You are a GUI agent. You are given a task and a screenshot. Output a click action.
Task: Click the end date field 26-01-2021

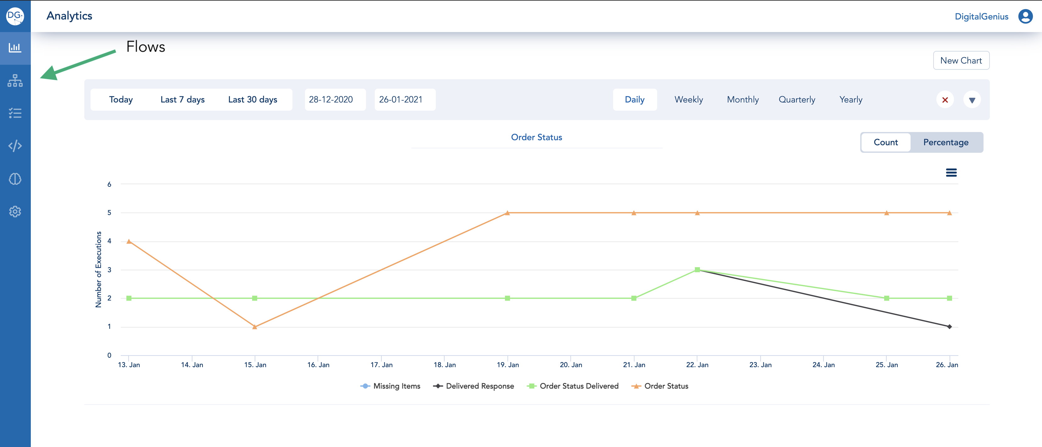405,100
